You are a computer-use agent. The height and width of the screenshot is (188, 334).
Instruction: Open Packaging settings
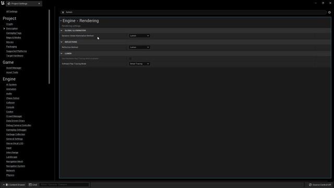pos(11,46)
